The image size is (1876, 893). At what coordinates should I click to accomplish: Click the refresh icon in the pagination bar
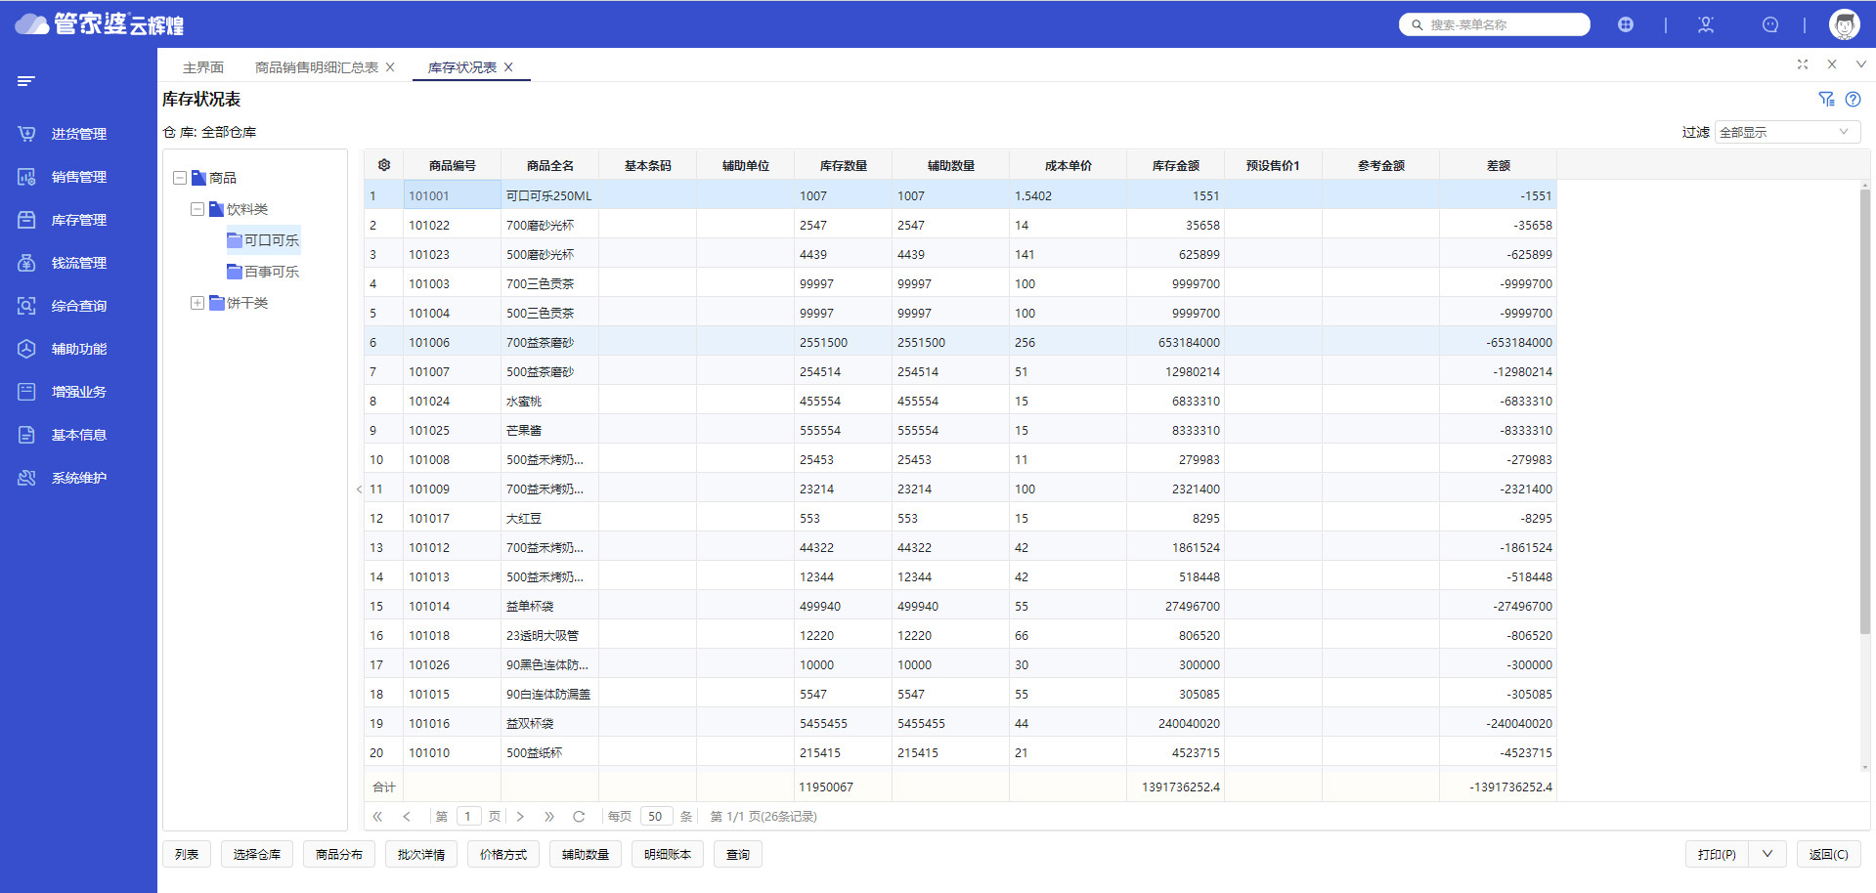pos(579,817)
